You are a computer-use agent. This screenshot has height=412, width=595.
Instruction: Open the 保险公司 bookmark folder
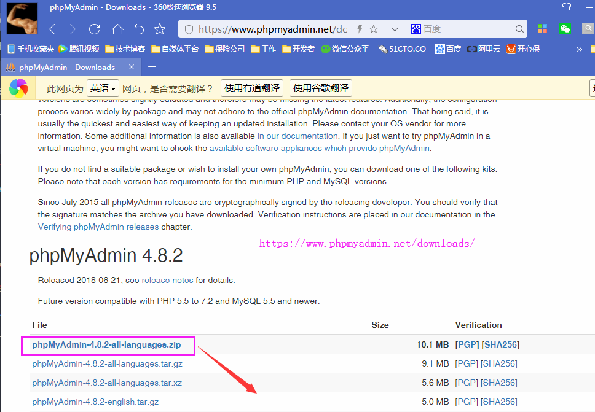224,49
